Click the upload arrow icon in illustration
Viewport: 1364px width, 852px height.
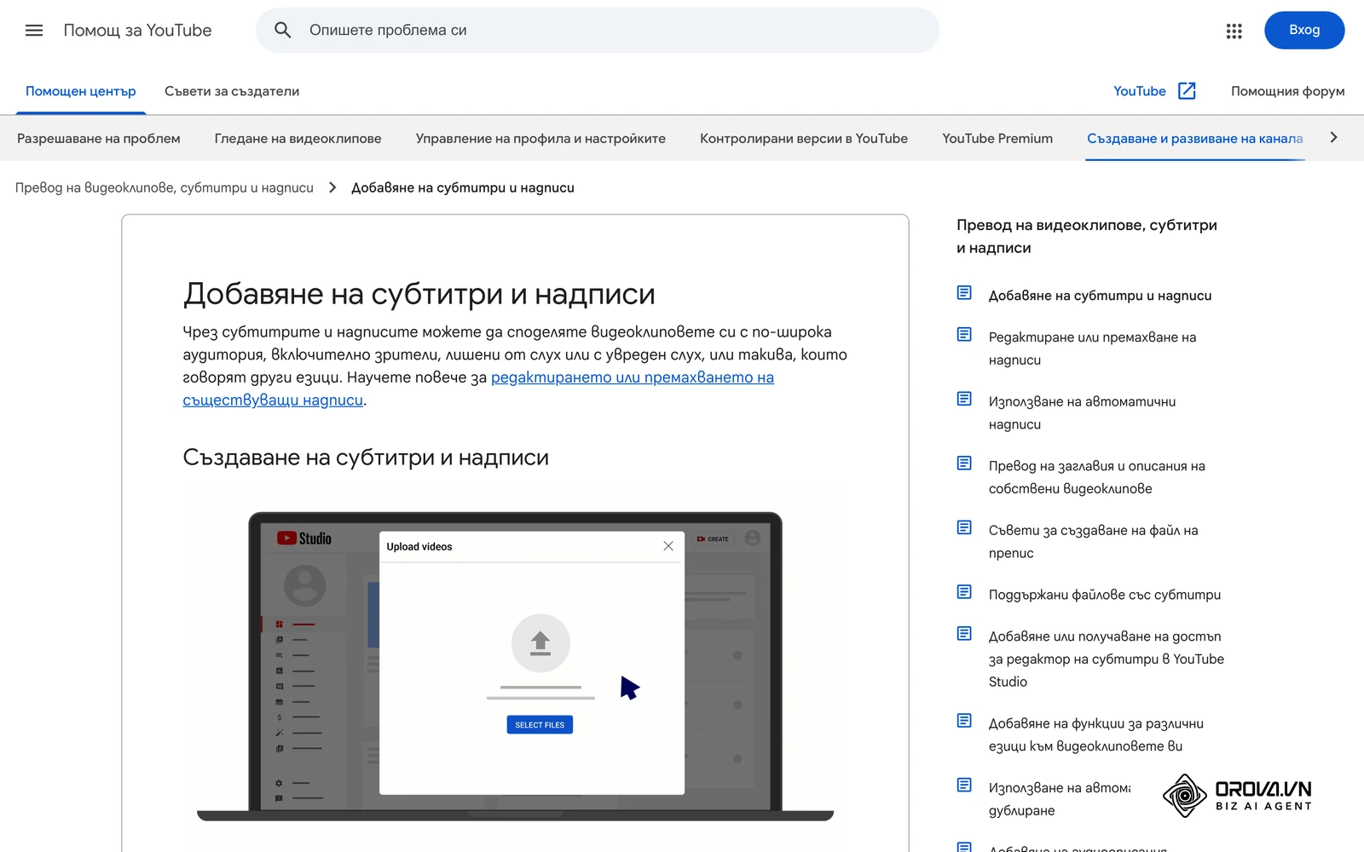[x=540, y=643]
